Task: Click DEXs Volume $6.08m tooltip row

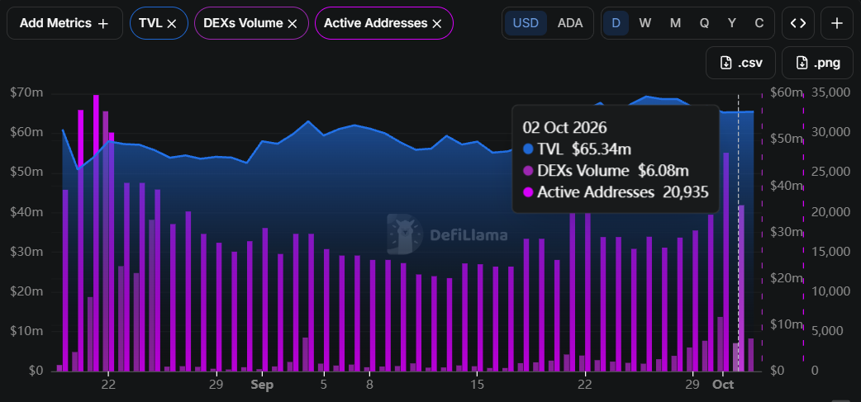Action: click(x=606, y=171)
